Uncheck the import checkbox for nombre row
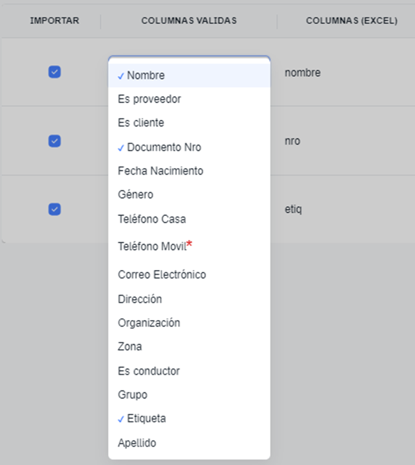 tap(55, 72)
